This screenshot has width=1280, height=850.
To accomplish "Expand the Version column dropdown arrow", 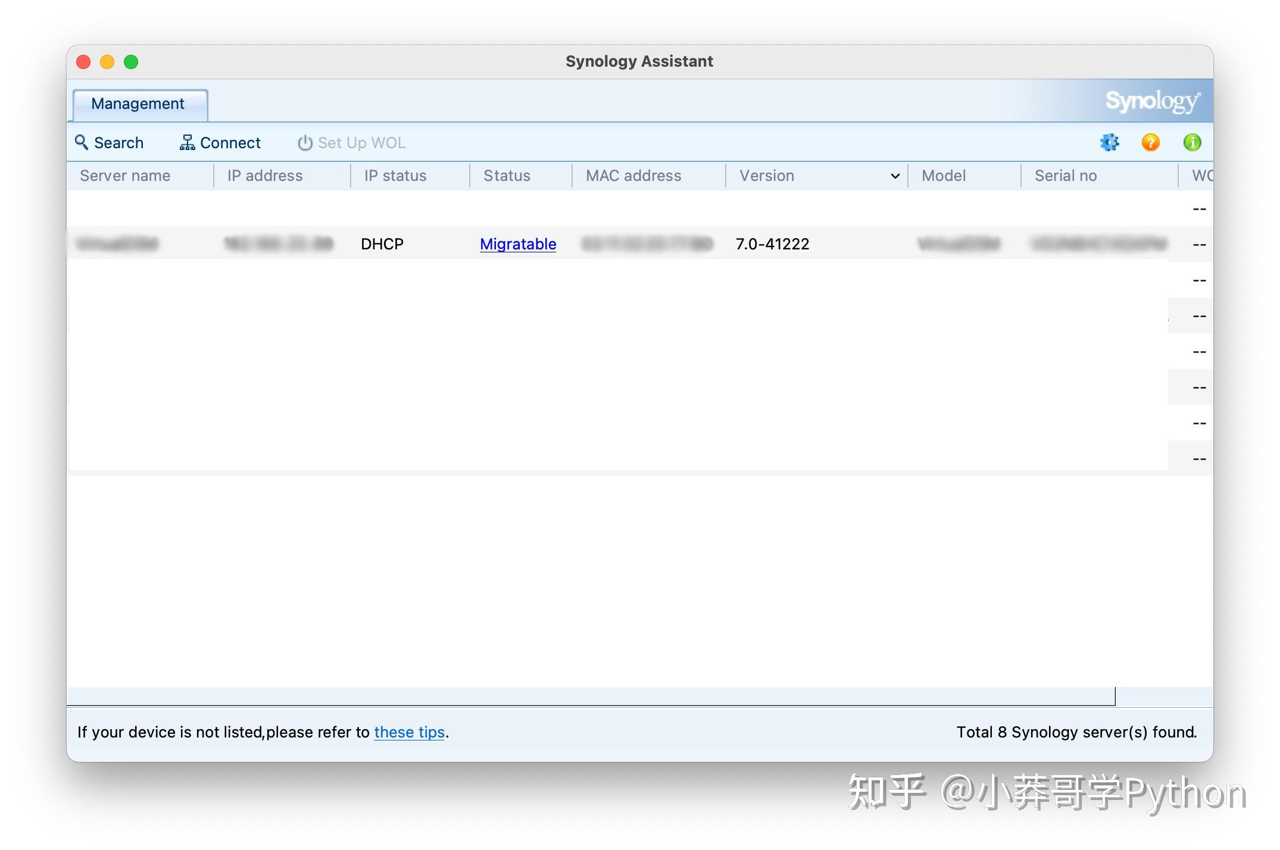I will [895, 176].
